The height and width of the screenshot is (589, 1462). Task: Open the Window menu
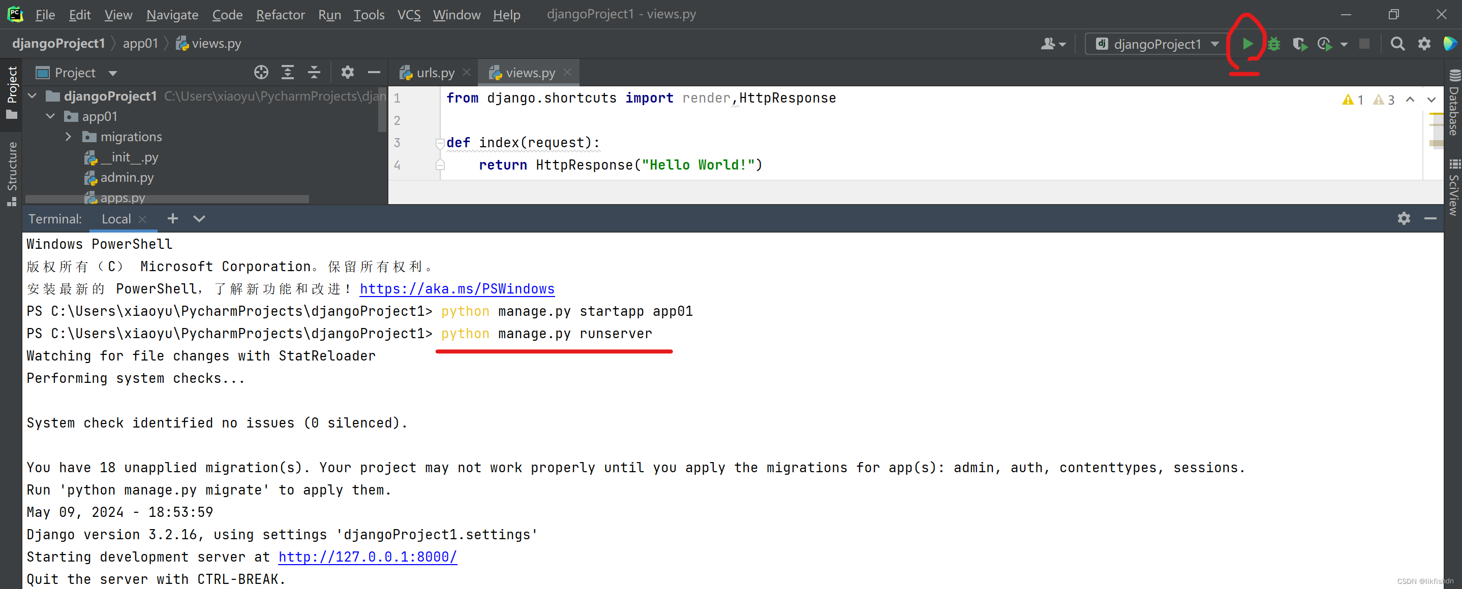pyautogui.click(x=456, y=15)
